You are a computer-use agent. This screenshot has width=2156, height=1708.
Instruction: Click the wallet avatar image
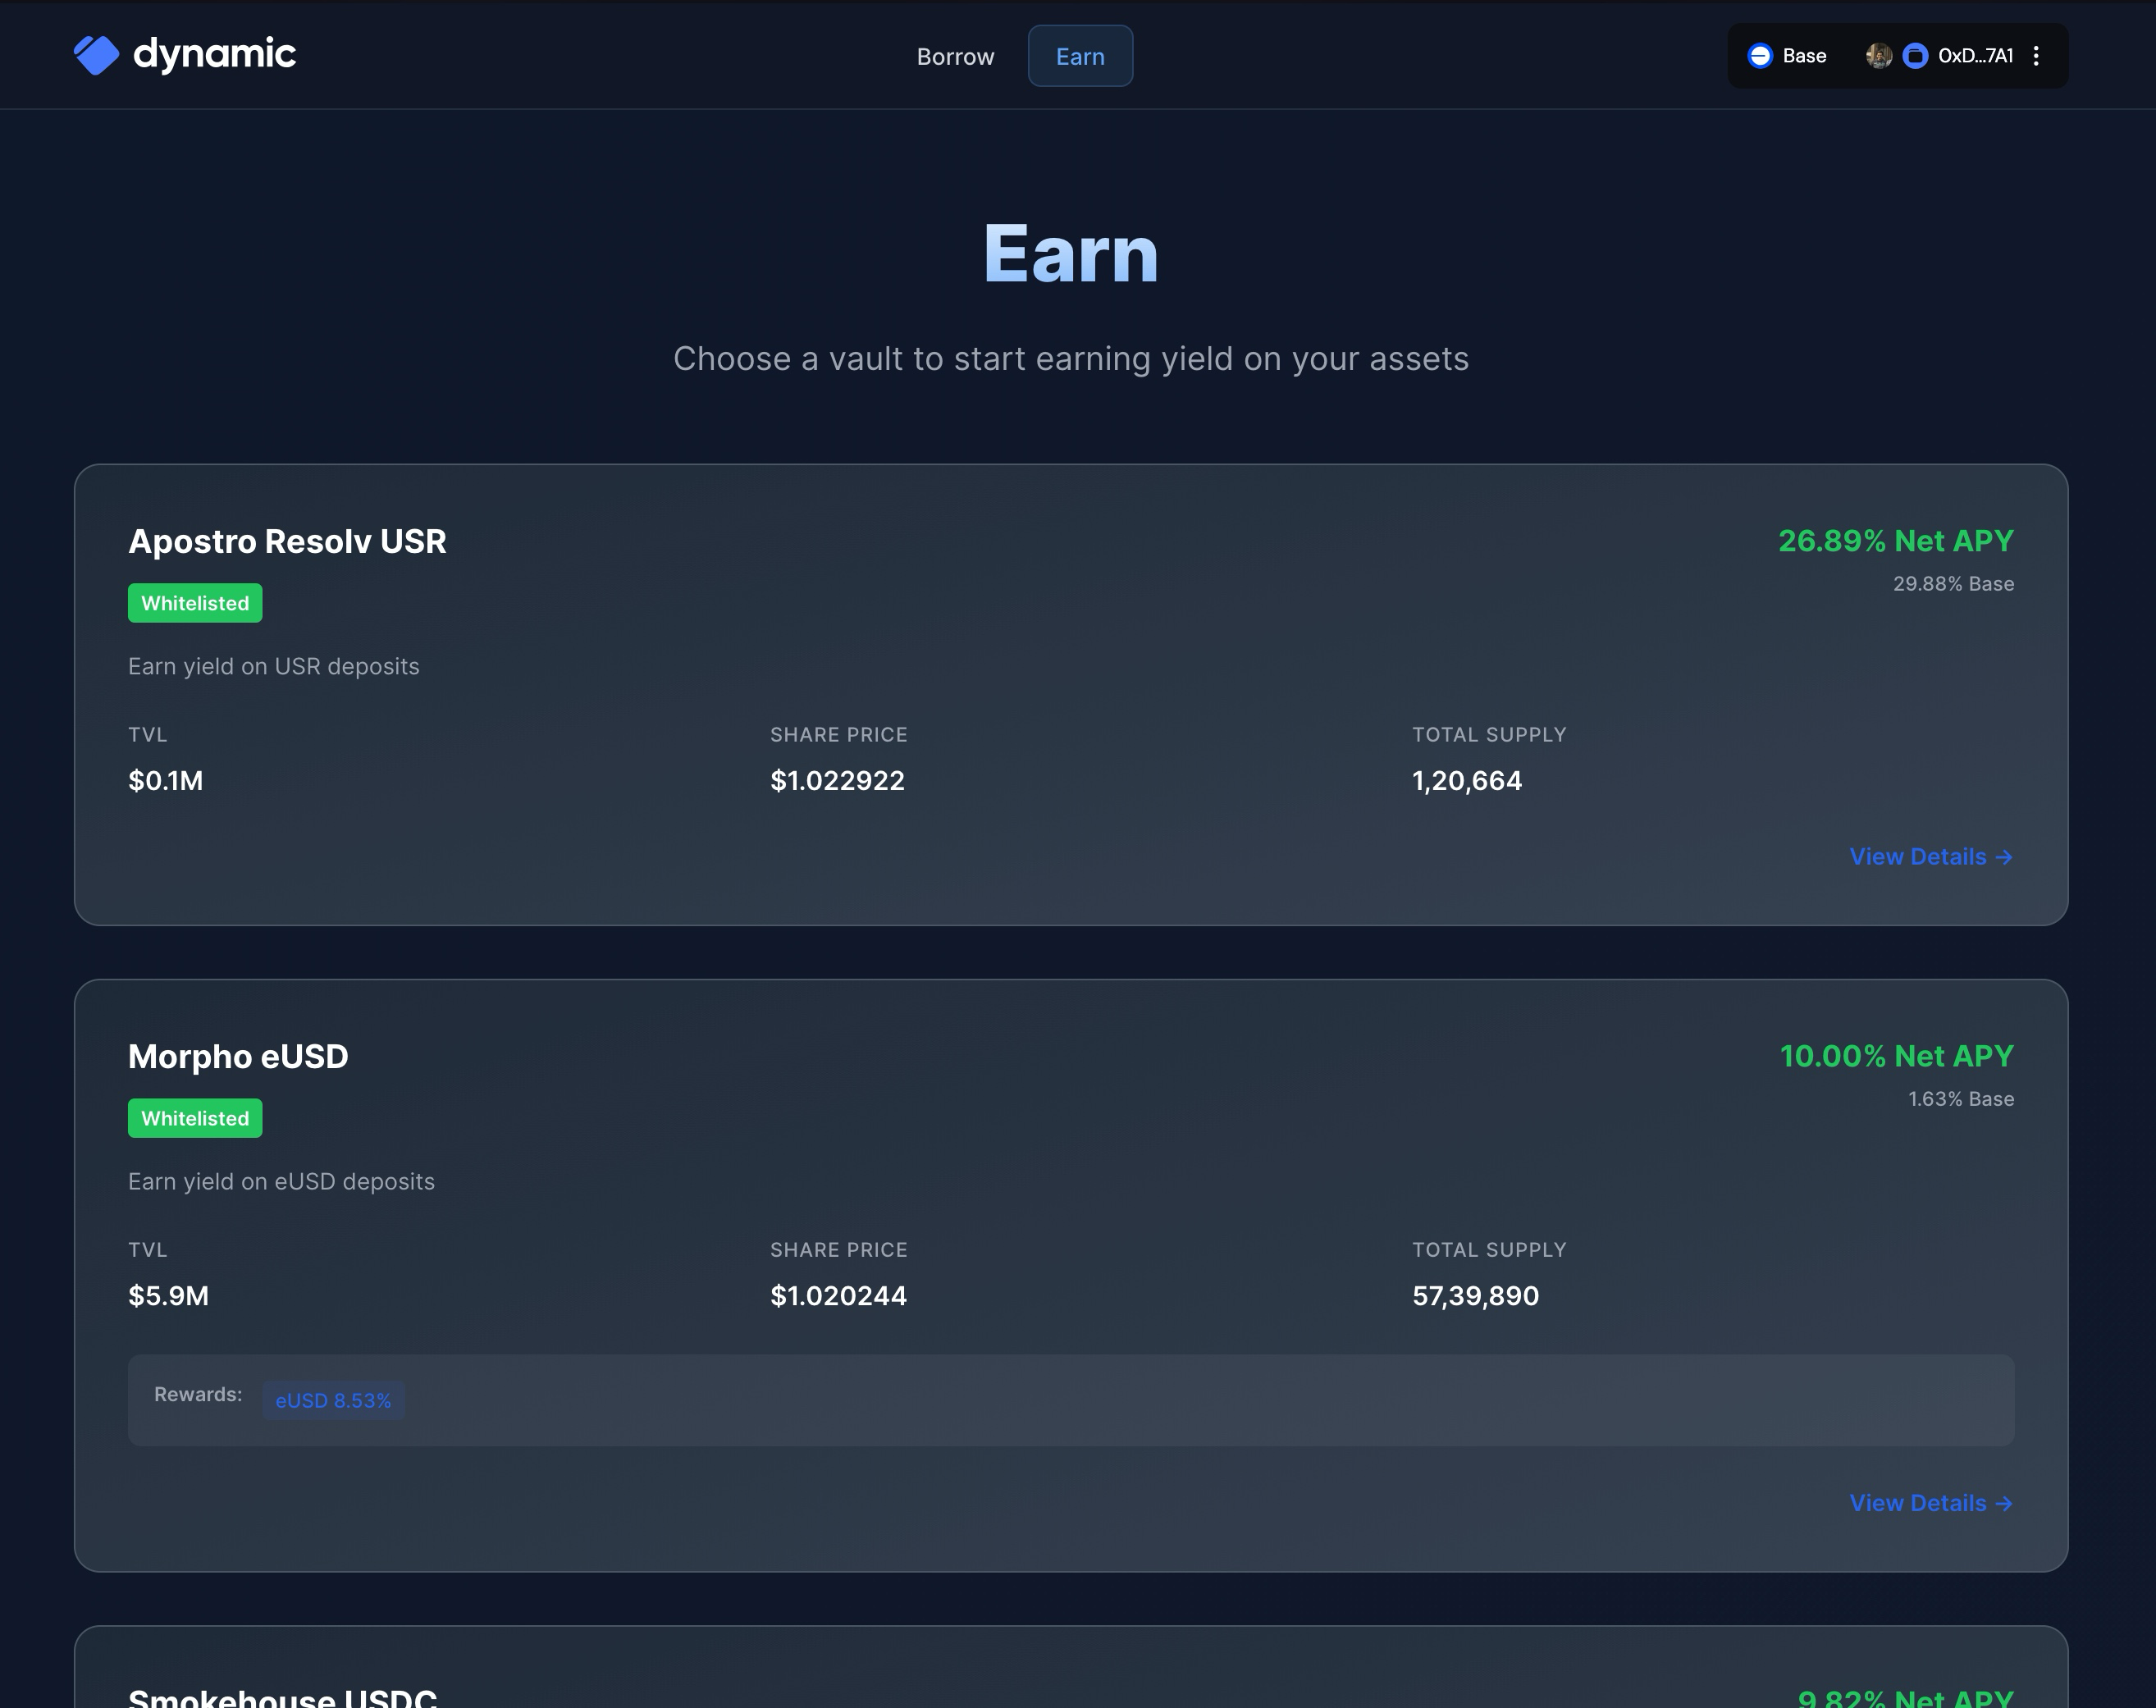point(1878,56)
